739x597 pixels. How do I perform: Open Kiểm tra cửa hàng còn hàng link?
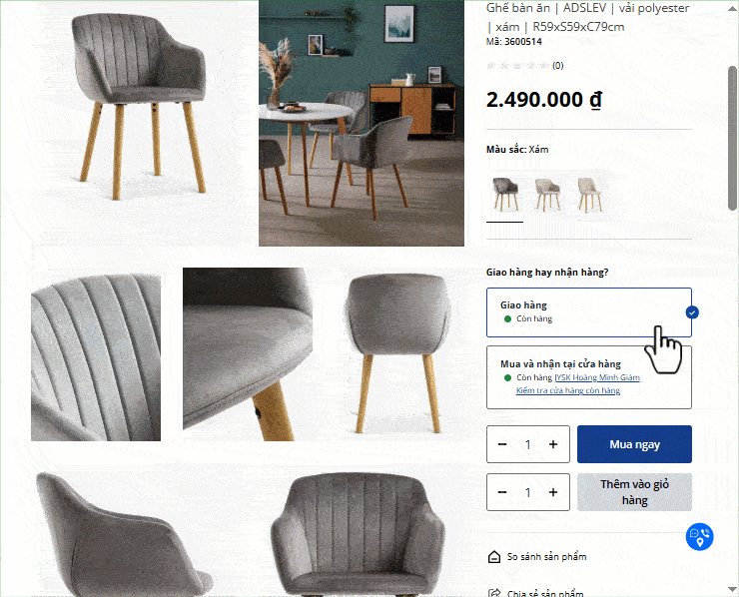(x=568, y=390)
